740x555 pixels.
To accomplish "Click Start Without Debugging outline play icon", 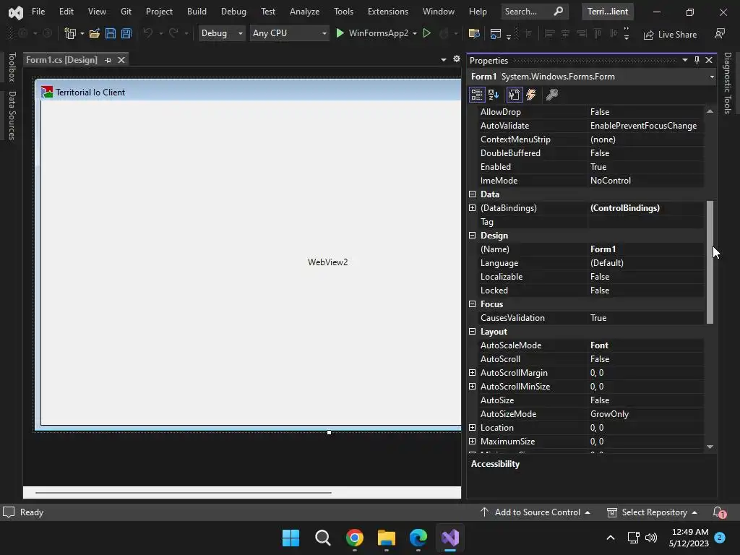I will 426,33.
